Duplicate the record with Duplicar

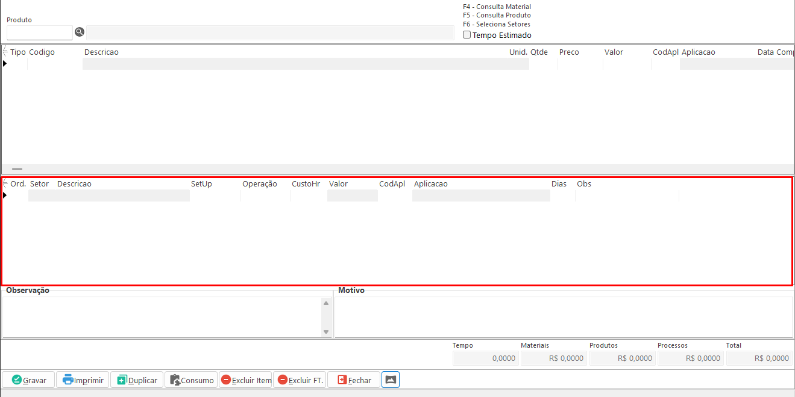(137, 380)
